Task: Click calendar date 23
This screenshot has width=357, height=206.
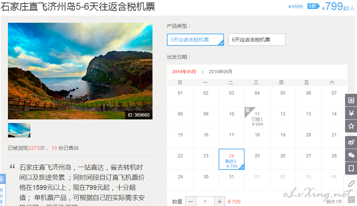Action: pyautogui.click(x=206, y=156)
